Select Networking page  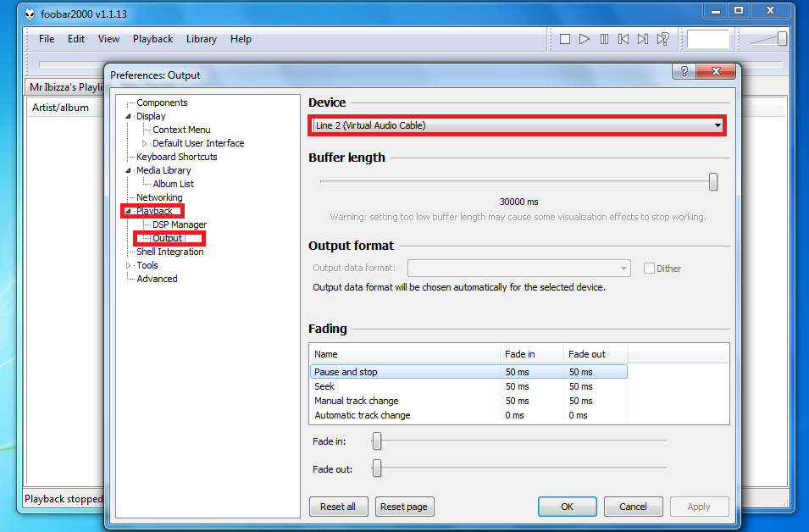159,197
